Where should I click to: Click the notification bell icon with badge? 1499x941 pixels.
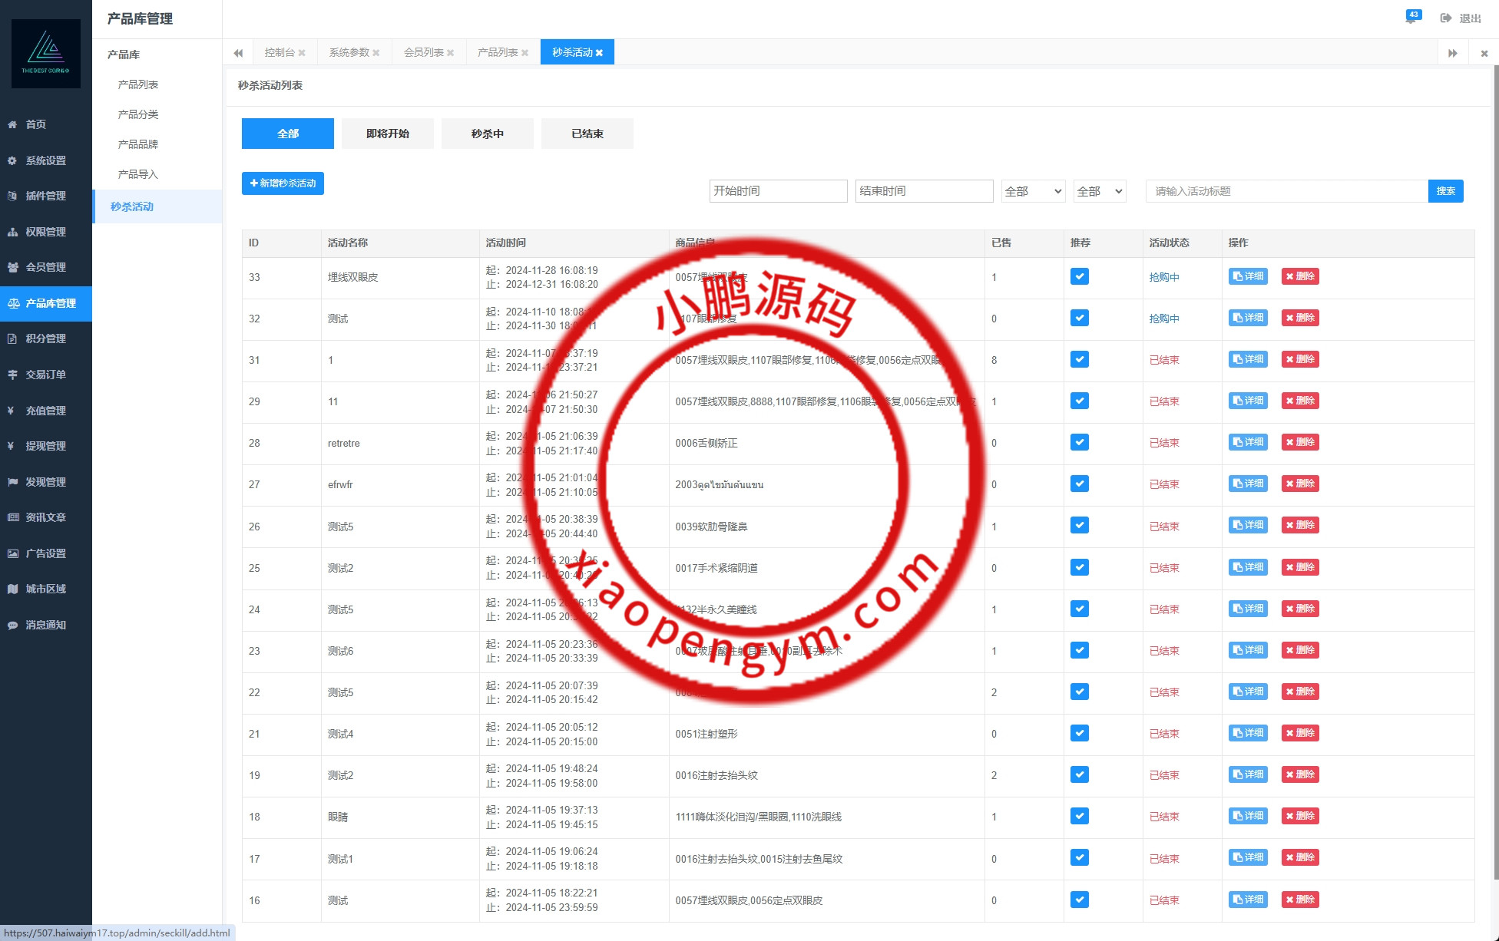pyautogui.click(x=1411, y=18)
